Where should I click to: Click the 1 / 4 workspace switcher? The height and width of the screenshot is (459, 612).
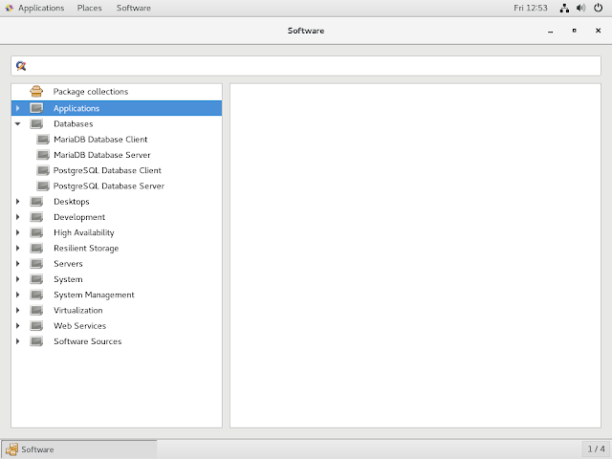[596, 449]
